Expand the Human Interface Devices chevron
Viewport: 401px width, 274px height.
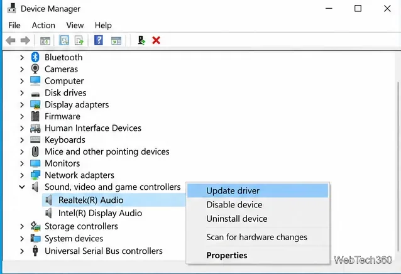[22, 128]
